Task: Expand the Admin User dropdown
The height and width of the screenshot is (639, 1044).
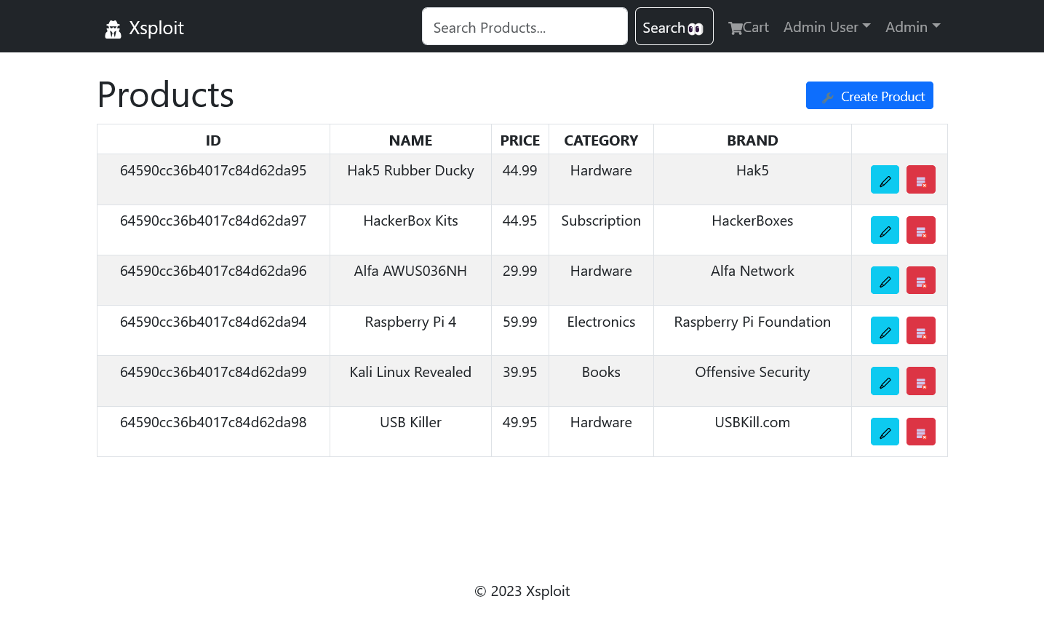Action: pyautogui.click(x=826, y=27)
